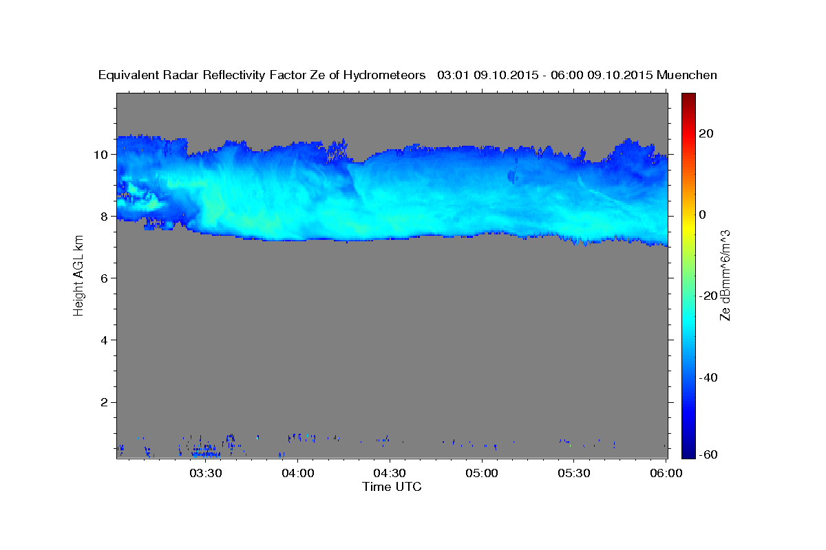Select the 'Height AGL km' axis label

point(78,275)
